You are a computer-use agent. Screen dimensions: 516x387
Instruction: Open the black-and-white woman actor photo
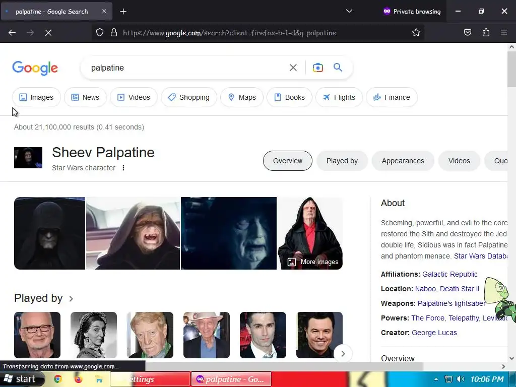pos(94,335)
